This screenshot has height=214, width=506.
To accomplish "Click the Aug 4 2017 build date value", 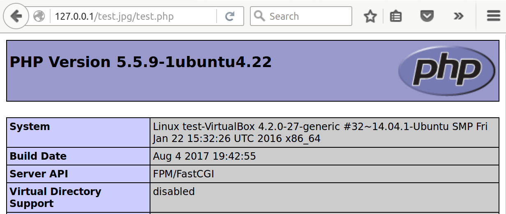I will [204, 156].
